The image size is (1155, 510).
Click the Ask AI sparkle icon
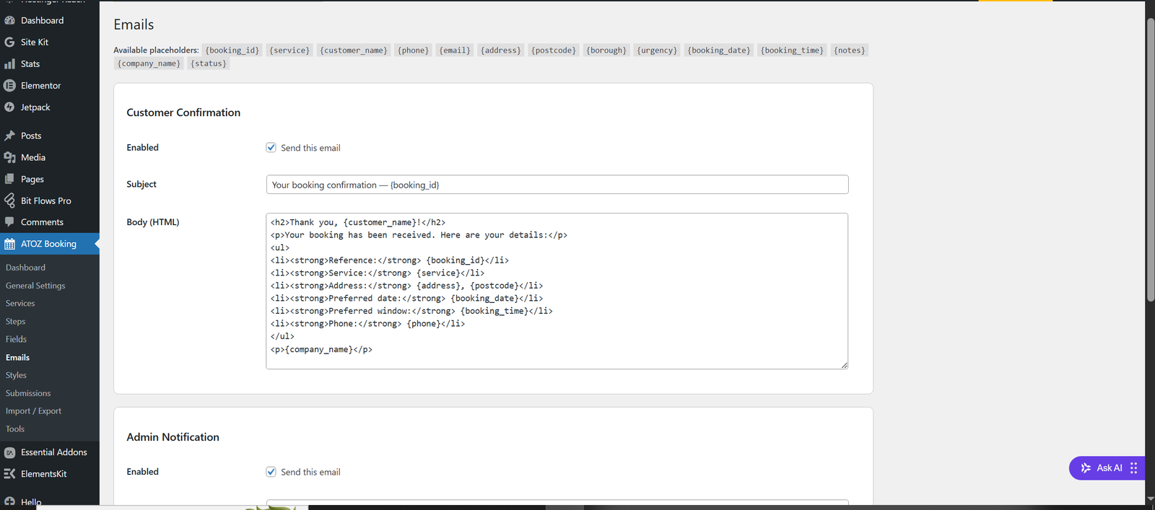tap(1086, 468)
